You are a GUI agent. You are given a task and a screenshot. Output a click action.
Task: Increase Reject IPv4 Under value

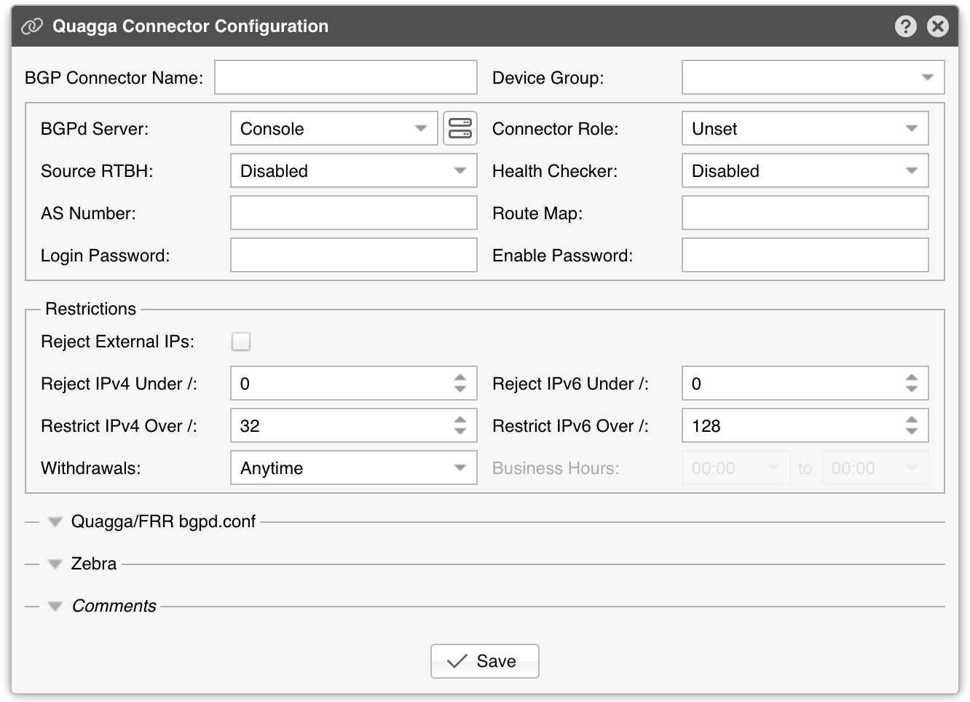tap(460, 377)
